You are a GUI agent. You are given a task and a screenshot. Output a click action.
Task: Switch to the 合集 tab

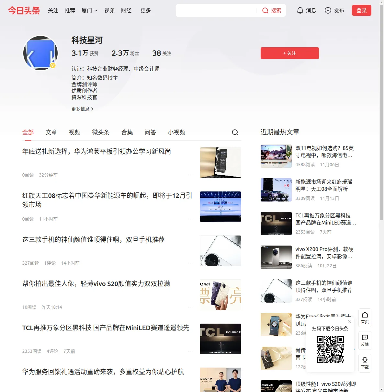(127, 132)
